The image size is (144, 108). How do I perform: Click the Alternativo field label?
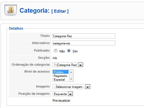(x=41, y=43)
